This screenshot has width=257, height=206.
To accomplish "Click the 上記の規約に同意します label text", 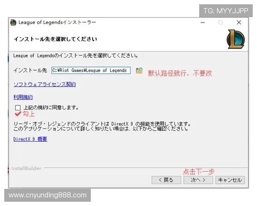I will click(51, 108).
